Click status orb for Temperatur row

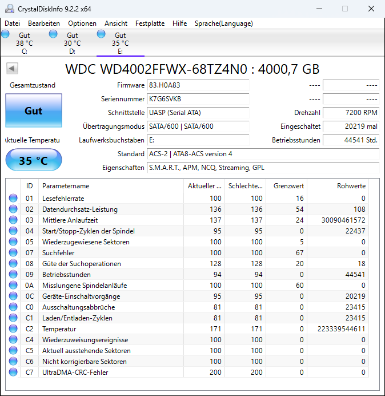click(x=13, y=328)
